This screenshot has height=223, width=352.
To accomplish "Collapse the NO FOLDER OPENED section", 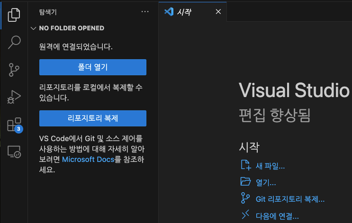I will click(34, 28).
